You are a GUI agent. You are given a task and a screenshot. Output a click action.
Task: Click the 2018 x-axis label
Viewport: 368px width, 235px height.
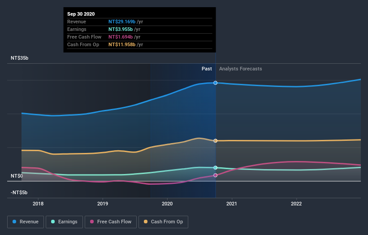(x=38, y=204)
